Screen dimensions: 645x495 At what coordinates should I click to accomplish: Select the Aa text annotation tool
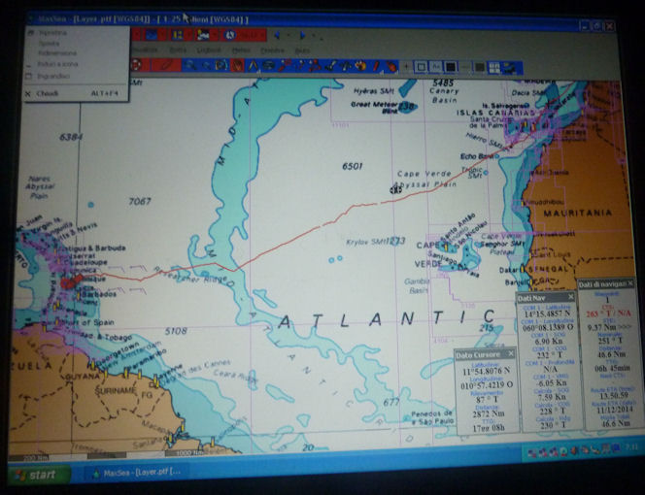pyautogui.click(x=435, y=67)
